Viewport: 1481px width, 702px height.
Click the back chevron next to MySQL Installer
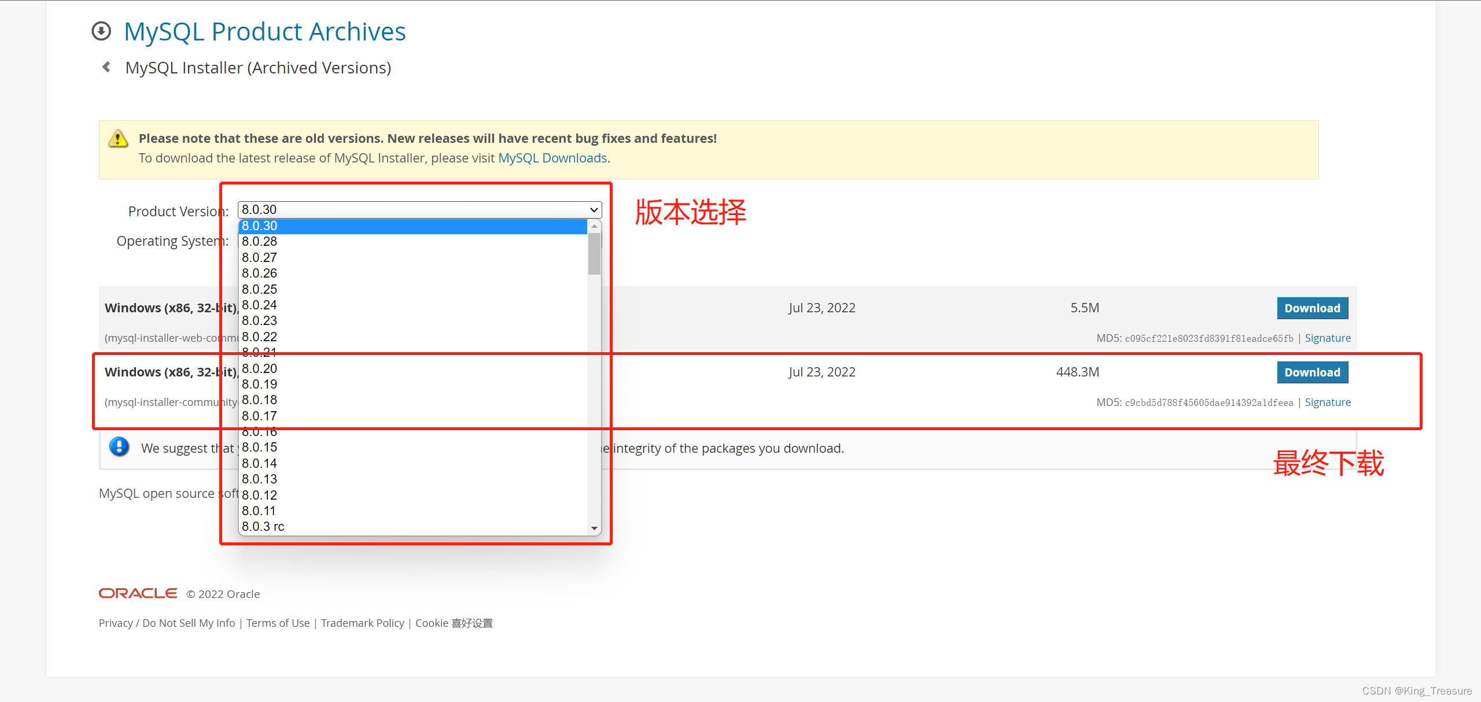point(106,67)
